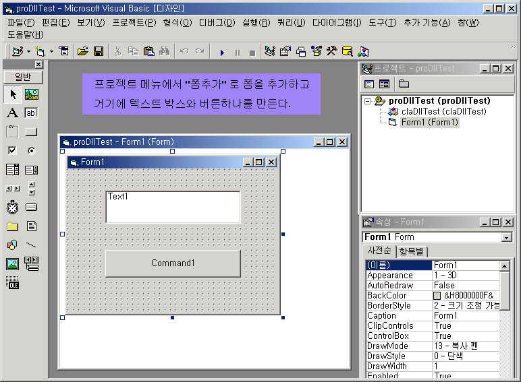The height and width of the screenshot is (382, 521).
Task: Open Properties Window from toolbar
Action: point(285,51)
